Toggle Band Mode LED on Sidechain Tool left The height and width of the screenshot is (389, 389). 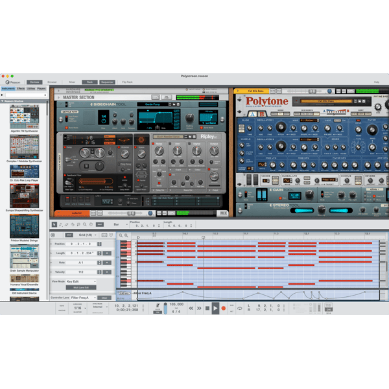click(67, 128)
